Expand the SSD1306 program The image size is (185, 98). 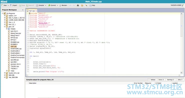pyautogui.click(x=5, y=75)
